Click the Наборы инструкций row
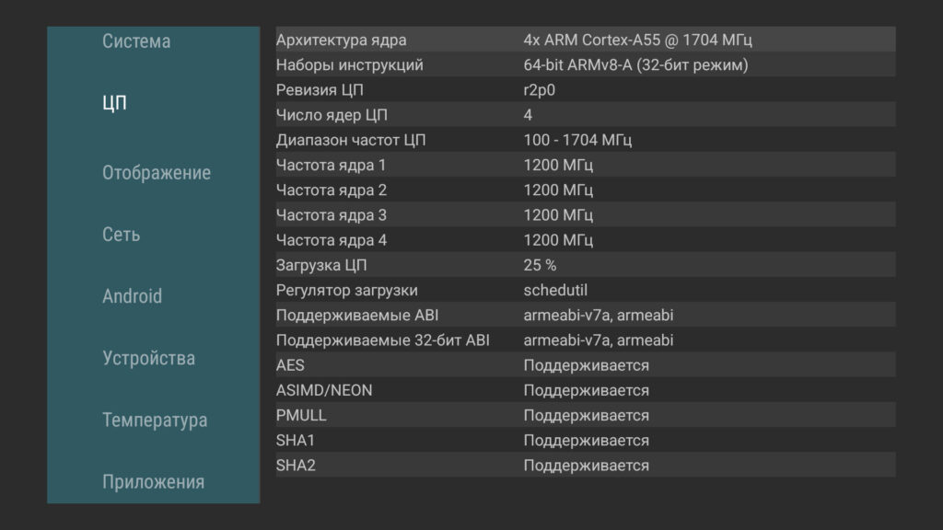The width and height of the screenshot is (943, 530). pyautogui.click(x=585, y=65)
